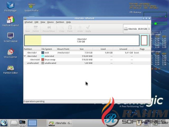Click the Size column header

[x=82, y=49]
